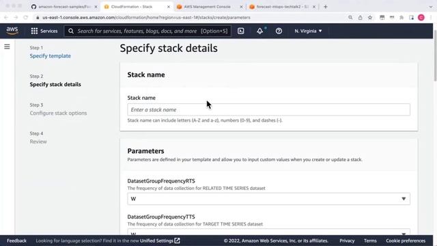Close the amazon-forecast-samples tab
Screen dimensions: 437x246
pos(96,7)
